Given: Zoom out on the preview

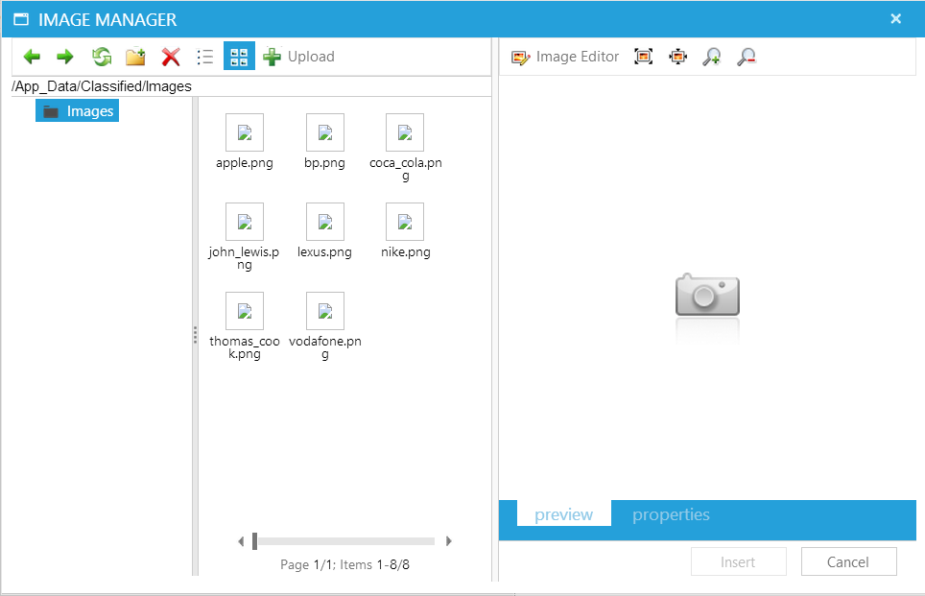Looking at the screenshot, I should point(747,57).
